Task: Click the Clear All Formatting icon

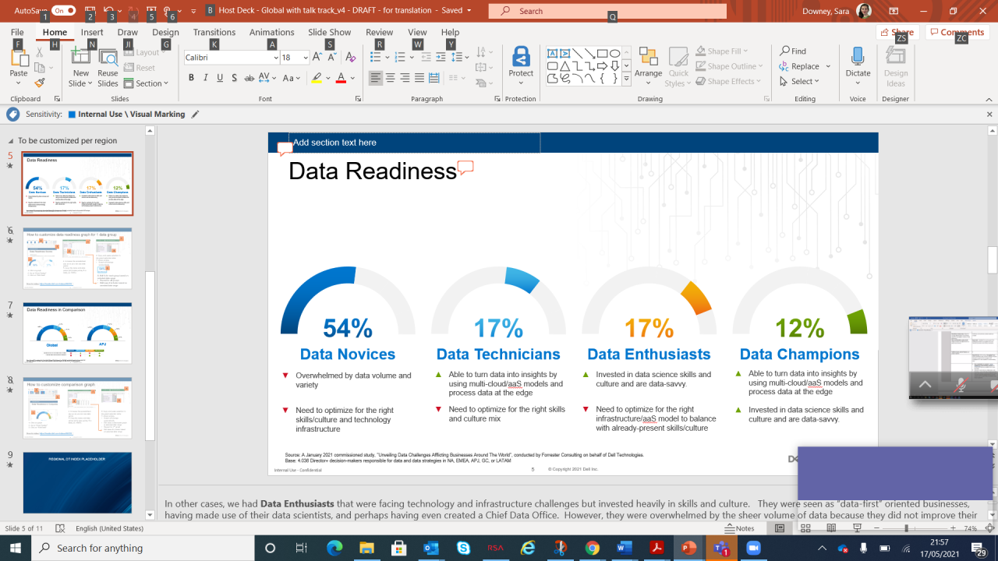Action: 351,57
